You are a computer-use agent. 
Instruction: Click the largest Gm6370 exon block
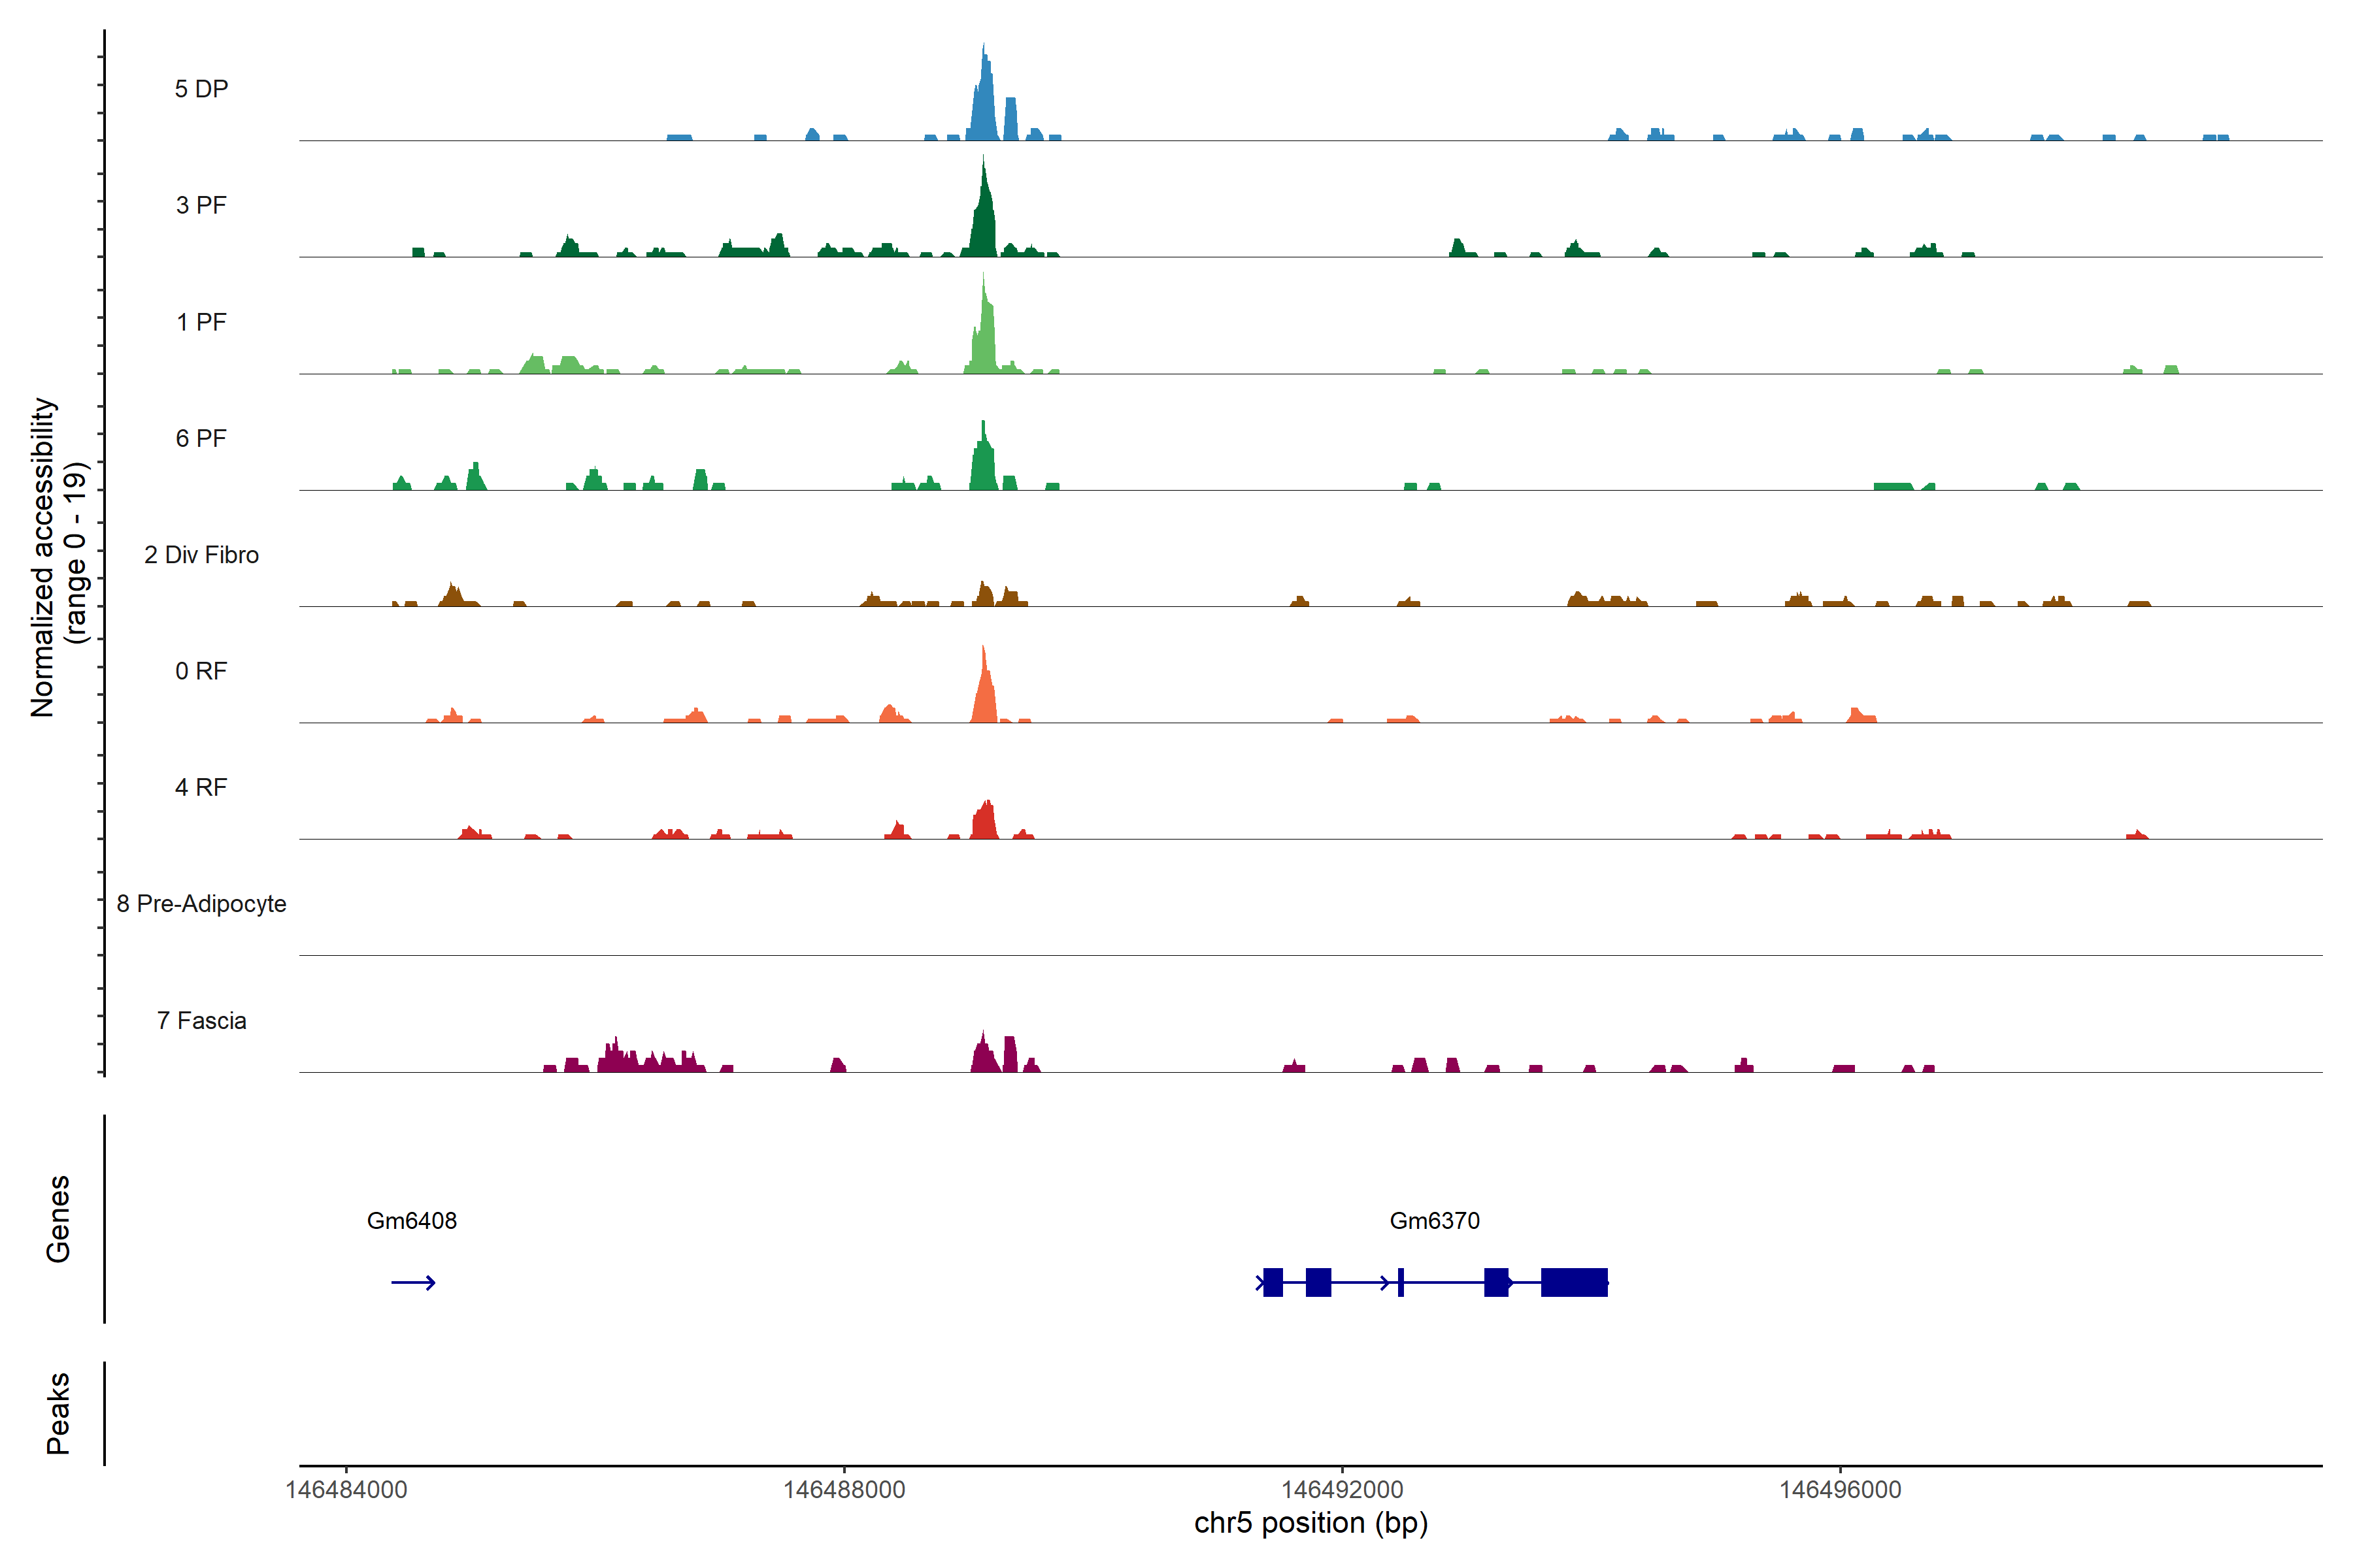1574,1282
